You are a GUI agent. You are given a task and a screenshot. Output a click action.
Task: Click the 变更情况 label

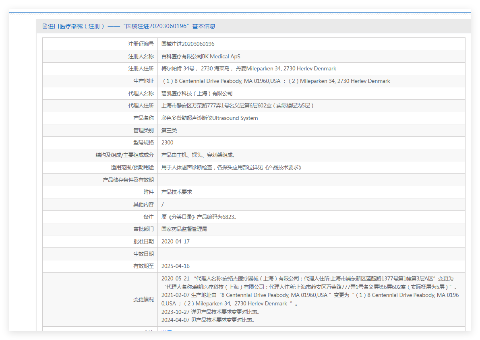pos(144,299)
